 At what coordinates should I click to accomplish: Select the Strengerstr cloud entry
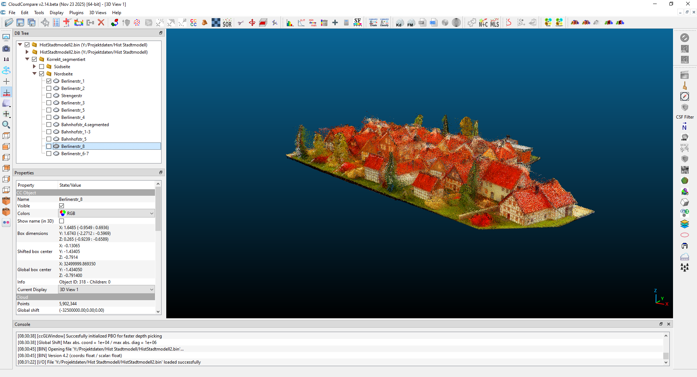[x=72, y=96]
